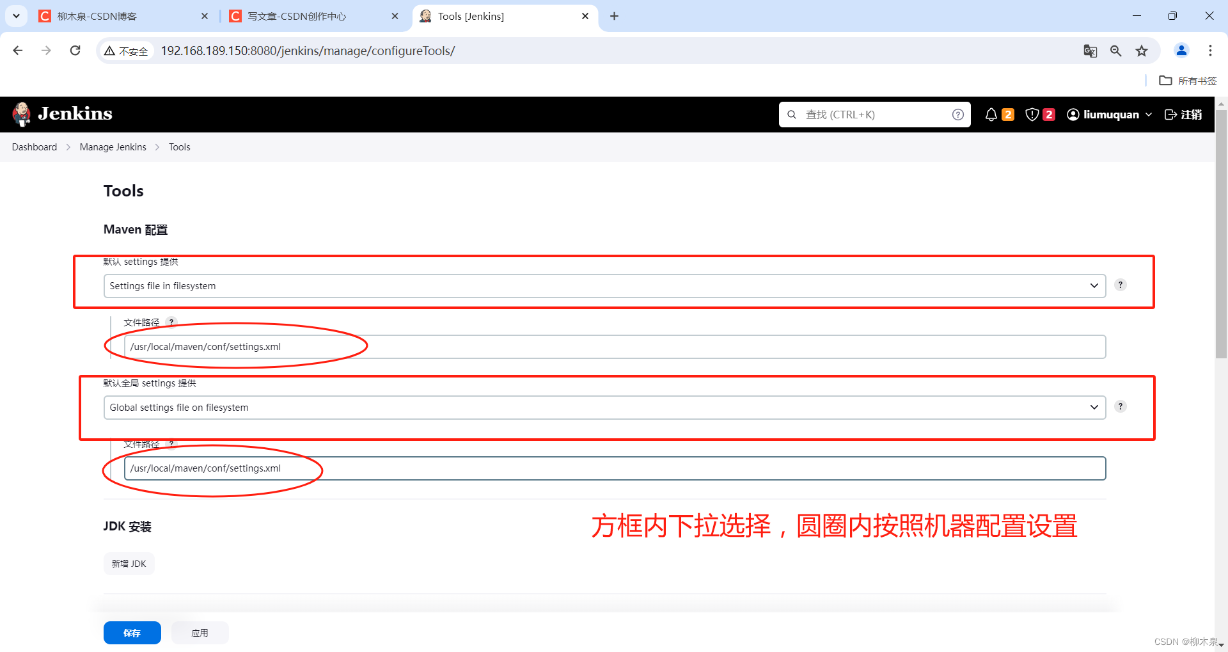Close the Tools [Jenkins] tab
This screenshot has width=1228, height=652.
[585, 16]
